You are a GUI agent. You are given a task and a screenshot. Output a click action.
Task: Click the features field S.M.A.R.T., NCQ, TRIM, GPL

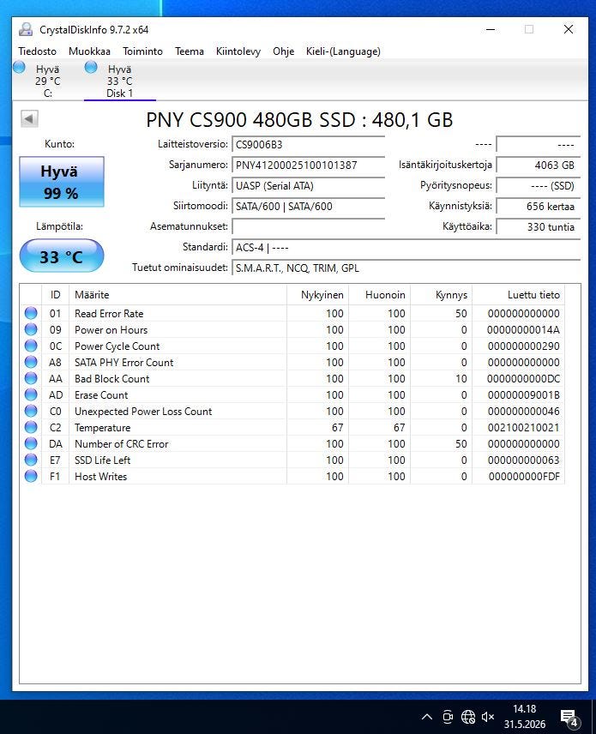point(406,268)
